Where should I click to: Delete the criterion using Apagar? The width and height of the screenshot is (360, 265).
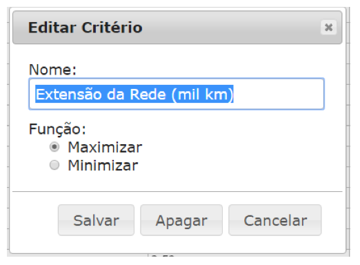click(181, 220)
